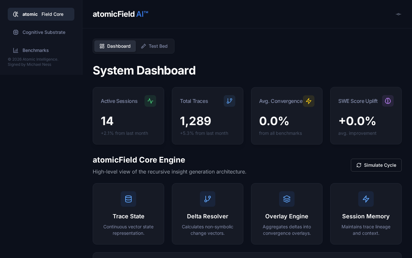This screenshot has width=412, height=258.
Task: Click the branch icon on Total Traces card
Action: (229, 101)
